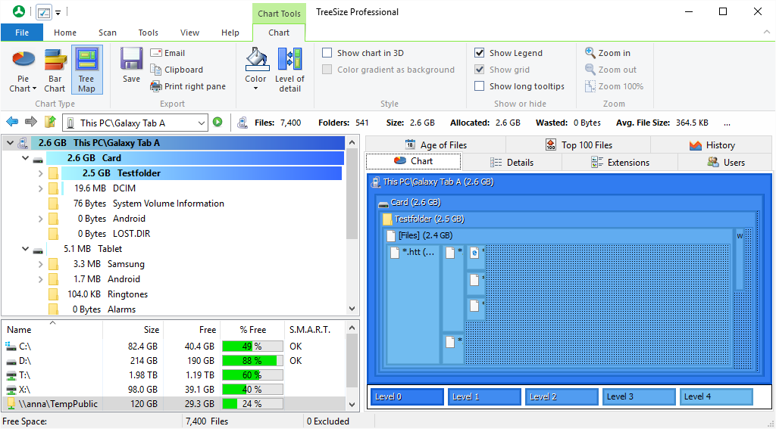The width and height of the screenshot is (776, 429).
Task: Open the scan path dropdown
Action: [x=202, y=123]
